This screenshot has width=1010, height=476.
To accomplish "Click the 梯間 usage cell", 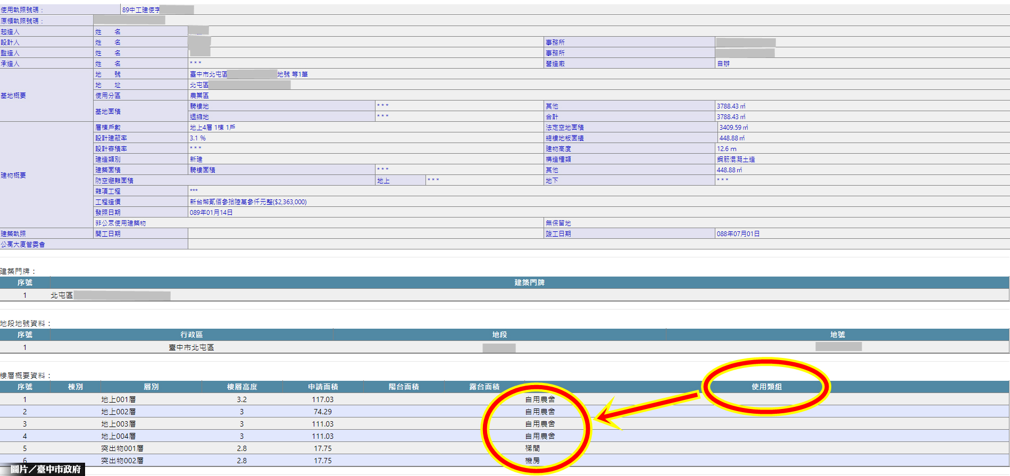I will coord(532,448).
